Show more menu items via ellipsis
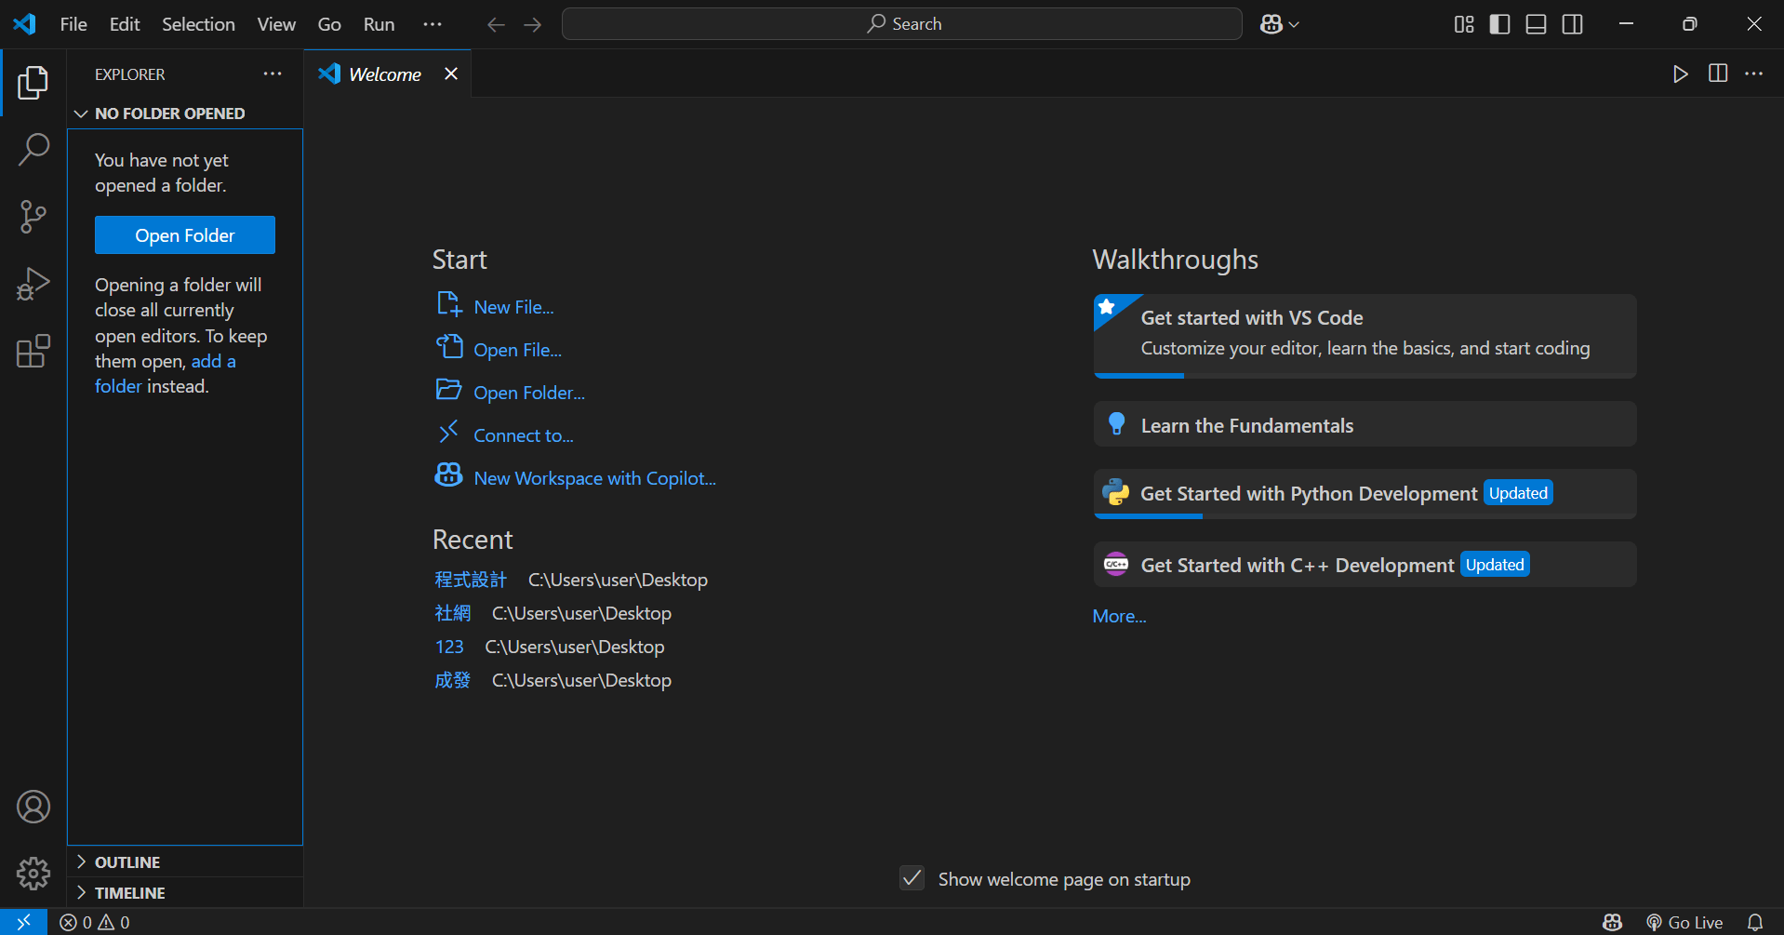 (x=433, y=24)
